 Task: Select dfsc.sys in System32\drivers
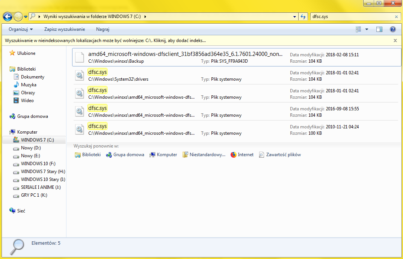click(x=237, y=75)
